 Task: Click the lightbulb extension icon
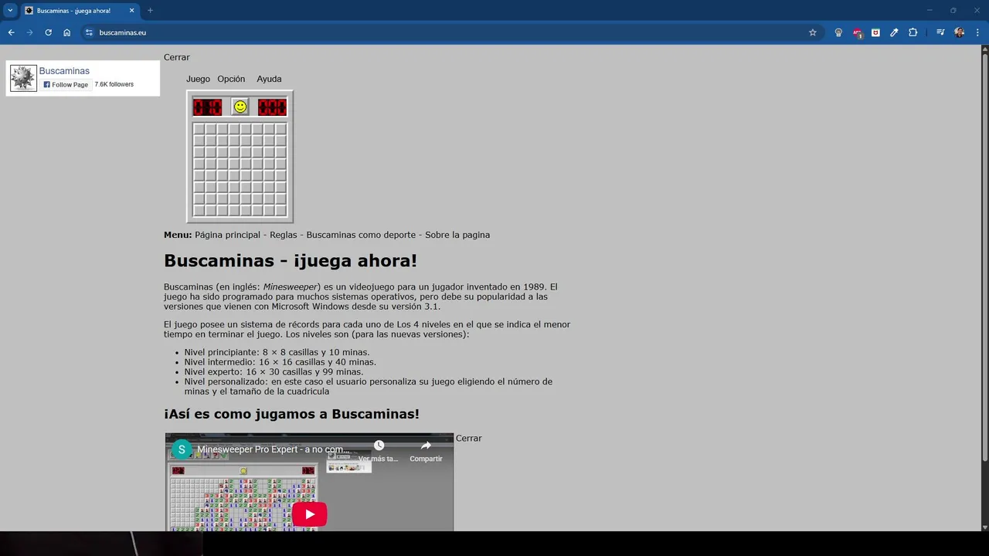click(838, 32)
